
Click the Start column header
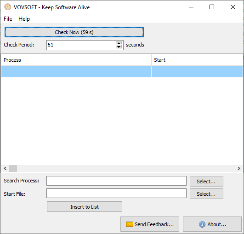pos(197,60)
